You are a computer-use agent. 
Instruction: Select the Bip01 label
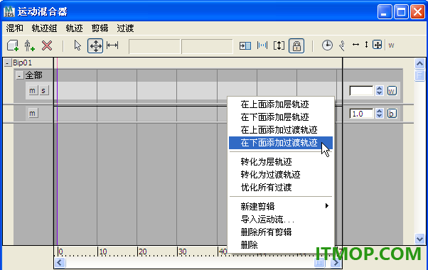point(22,63)
